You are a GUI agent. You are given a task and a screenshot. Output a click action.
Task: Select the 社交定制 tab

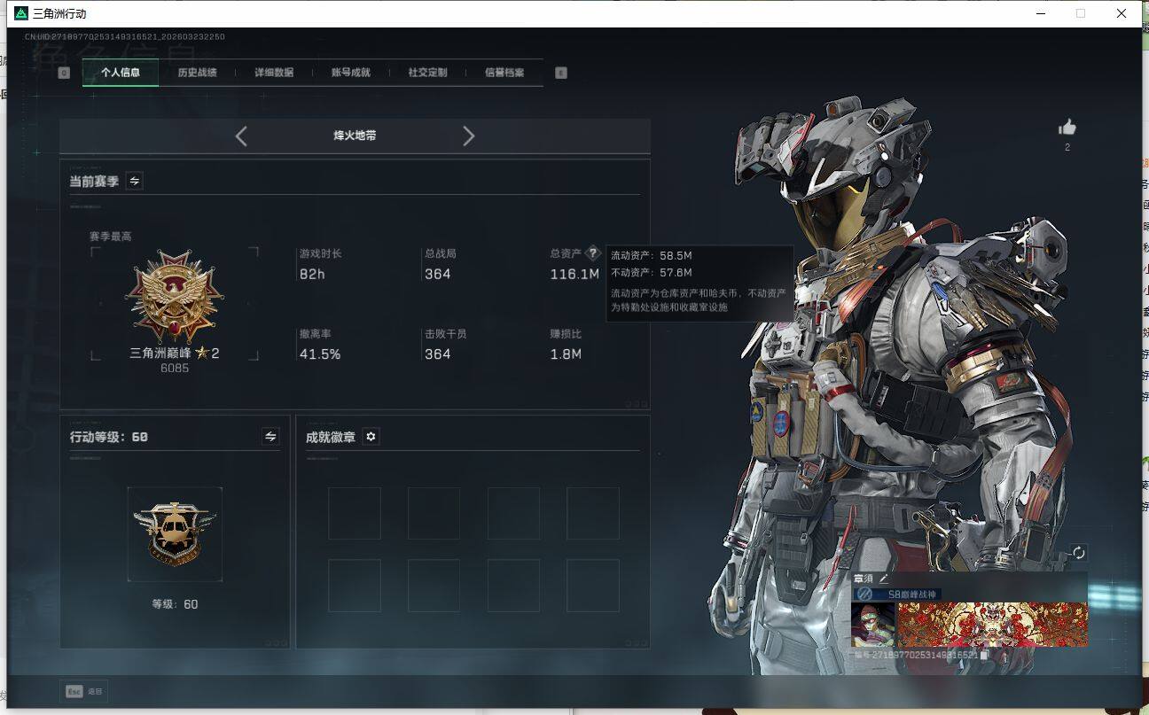point(427,73)
